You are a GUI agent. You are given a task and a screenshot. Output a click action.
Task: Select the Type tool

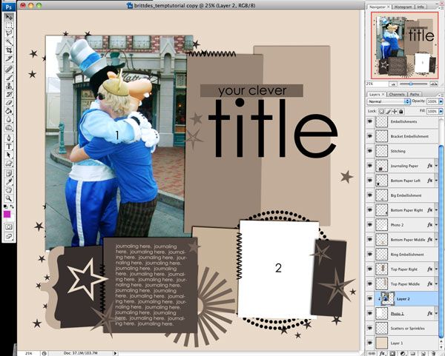tap(9, 147)
